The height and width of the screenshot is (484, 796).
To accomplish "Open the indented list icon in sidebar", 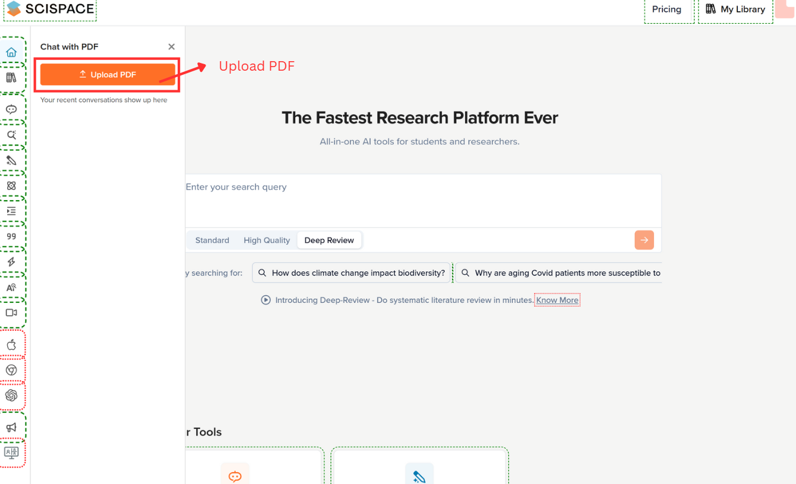I will 11,211.
